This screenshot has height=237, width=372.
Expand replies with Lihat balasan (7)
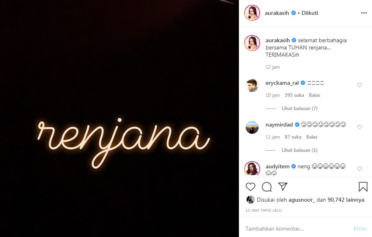point(300,108)
